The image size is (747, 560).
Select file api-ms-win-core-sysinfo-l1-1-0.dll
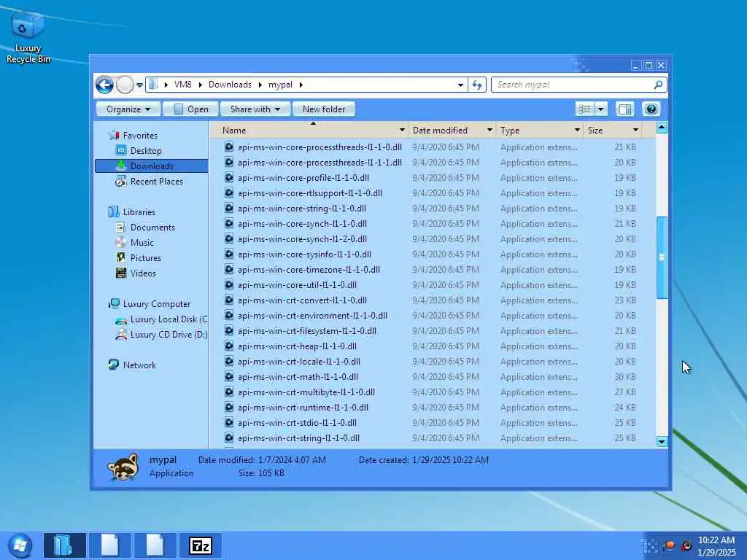click(304, 254)
